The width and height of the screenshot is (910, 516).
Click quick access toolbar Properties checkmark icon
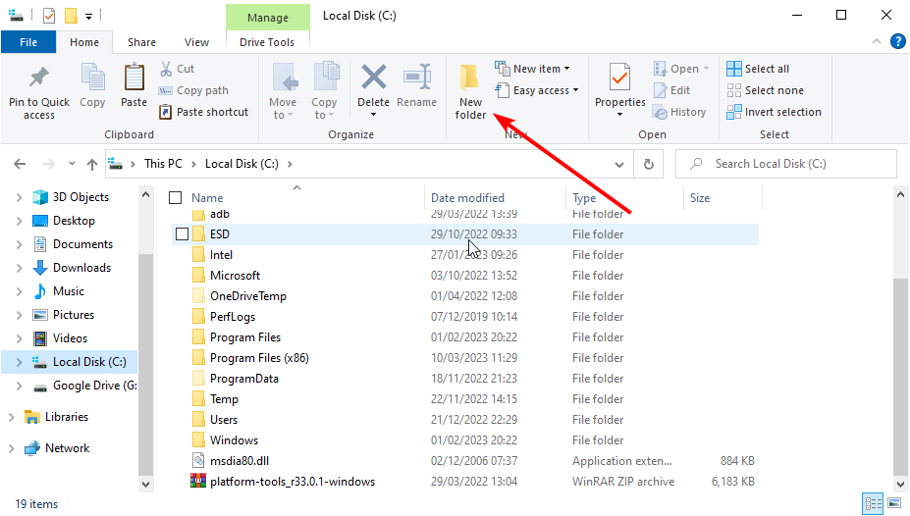click(49, 16)
